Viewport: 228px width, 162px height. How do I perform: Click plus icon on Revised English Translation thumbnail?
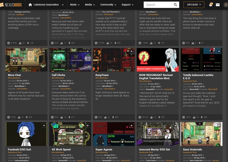(x=175, y=51)
